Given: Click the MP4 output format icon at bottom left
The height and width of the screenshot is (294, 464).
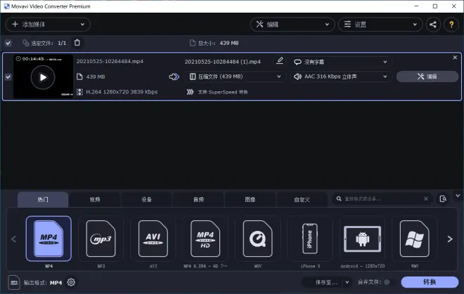Looking at the screenshot, I should 14,283.
